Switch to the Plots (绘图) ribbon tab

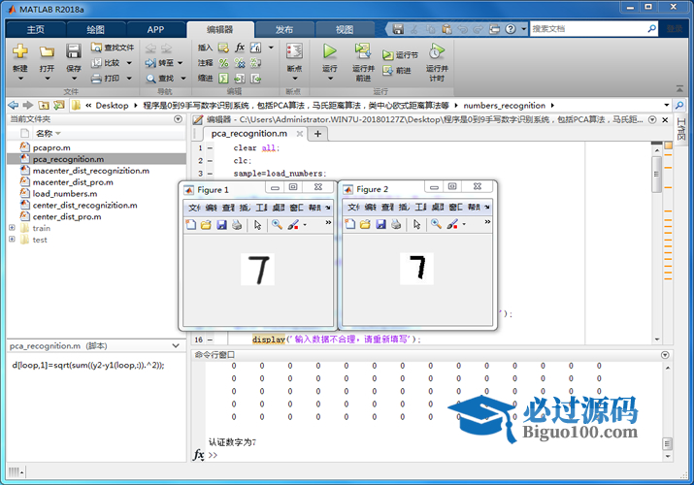click(x=95, y=29)
